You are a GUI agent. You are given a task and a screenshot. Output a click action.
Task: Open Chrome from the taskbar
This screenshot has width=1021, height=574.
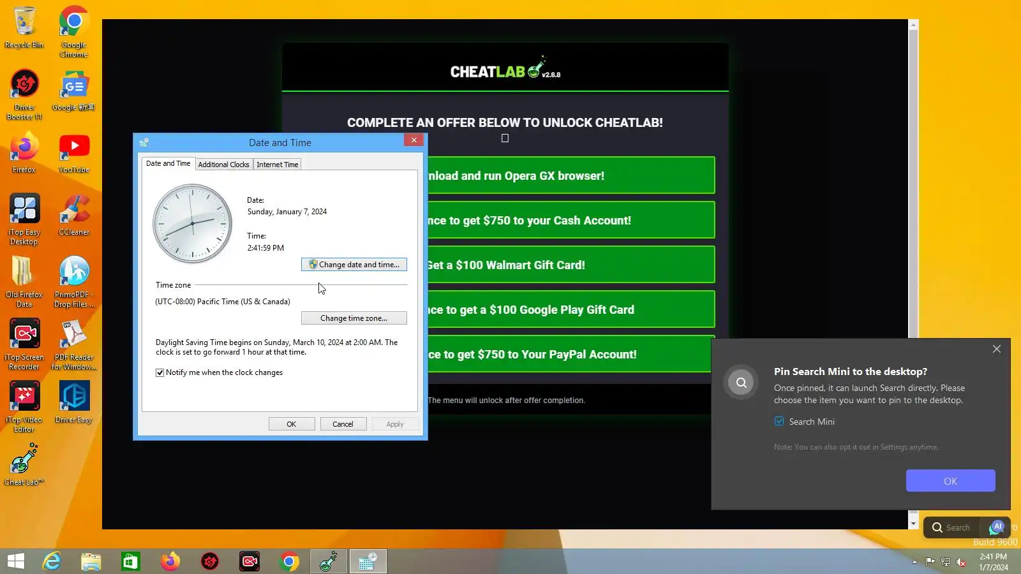tap(289, 561)
